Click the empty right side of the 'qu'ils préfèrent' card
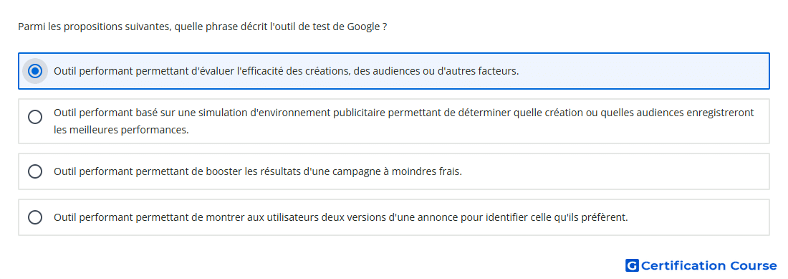The height and width of the screenshot is (279, 788). (x=698, y=217)
